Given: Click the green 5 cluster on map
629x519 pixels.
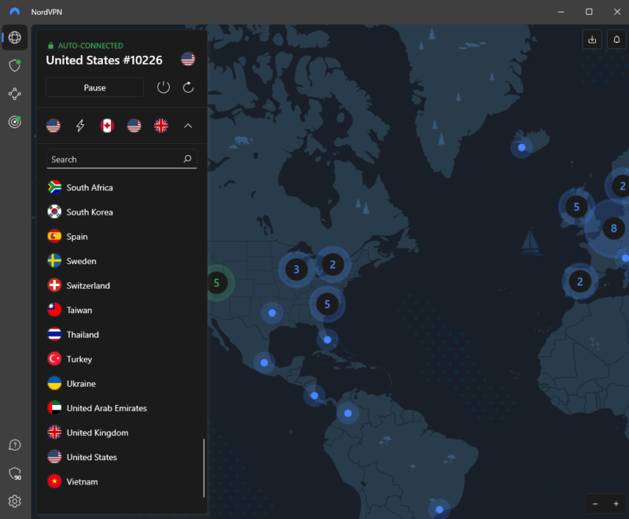Looking at the screenshot, I should pos(217,283).
